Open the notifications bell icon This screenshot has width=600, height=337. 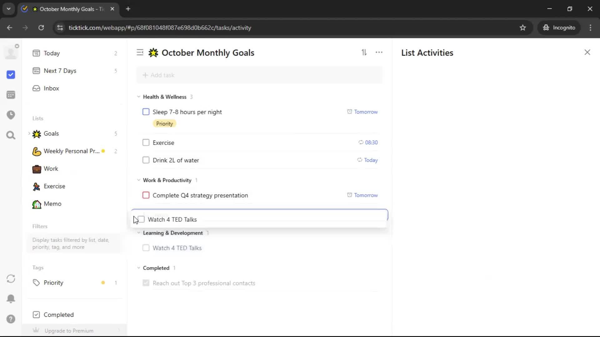point(11,299)
